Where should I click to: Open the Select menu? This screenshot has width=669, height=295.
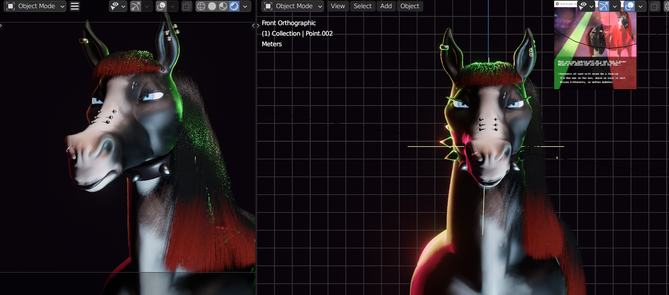tap(362, 6)
